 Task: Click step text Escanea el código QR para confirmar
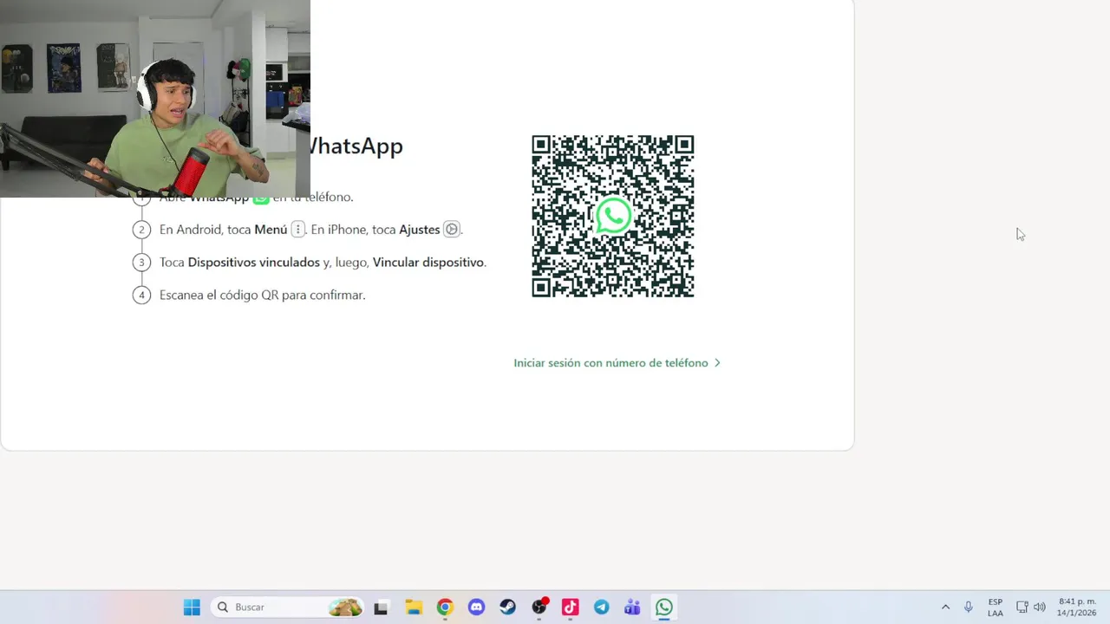point(263,296)
